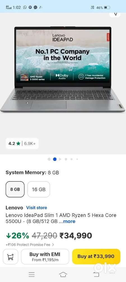Open the Android recent apps menu icon
The image size is (126, 282).
point(32,274)
